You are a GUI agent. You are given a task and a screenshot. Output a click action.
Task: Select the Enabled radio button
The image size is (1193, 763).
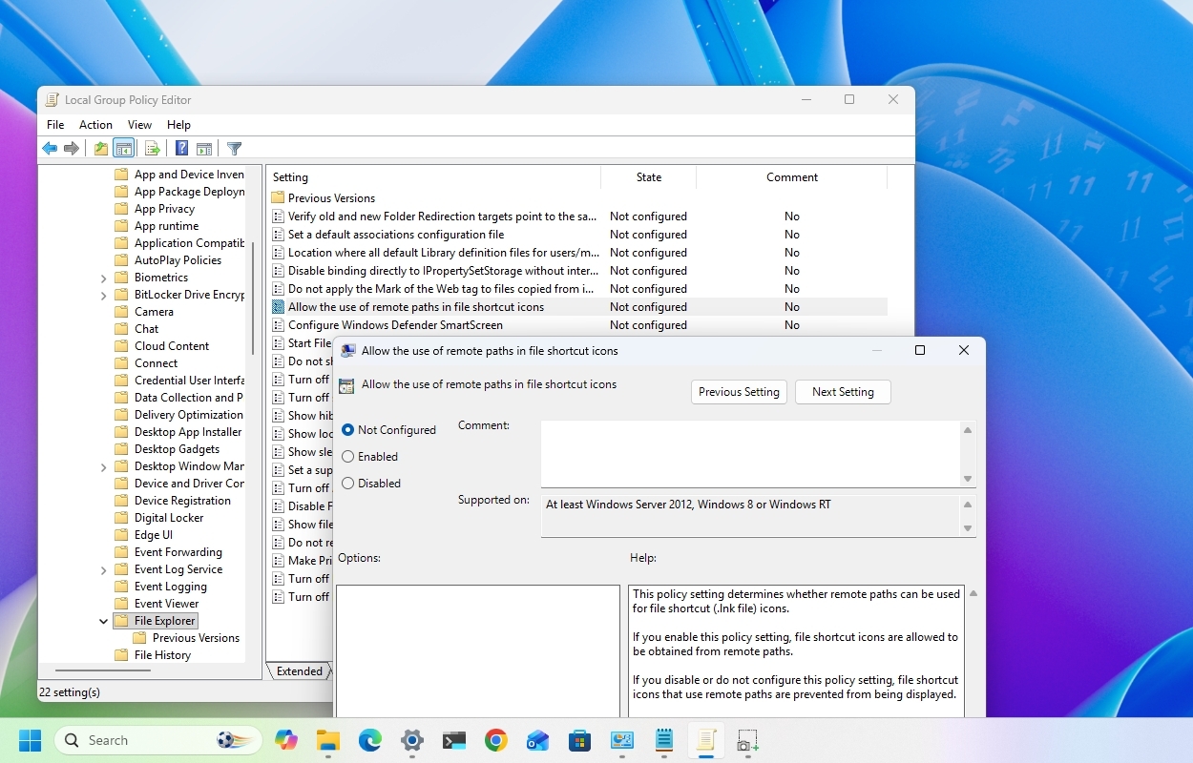347,457
